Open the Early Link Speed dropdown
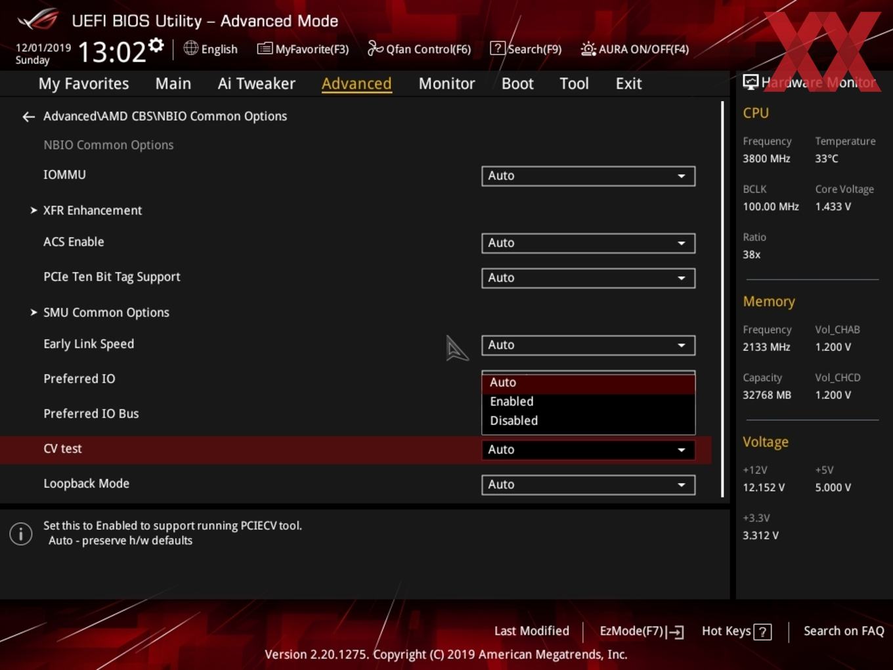Image resolution: width=893 pixels, height=670 pixels. point(588,345)
